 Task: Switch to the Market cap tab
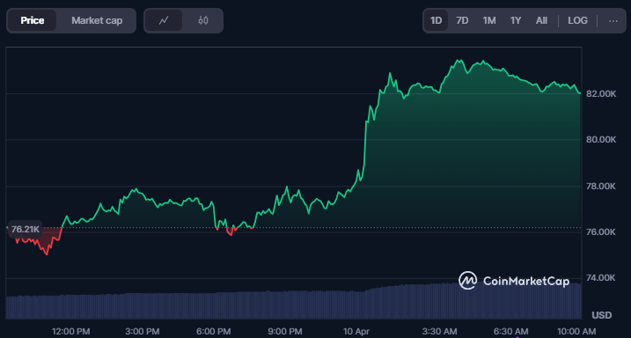[x=97, y=20]
